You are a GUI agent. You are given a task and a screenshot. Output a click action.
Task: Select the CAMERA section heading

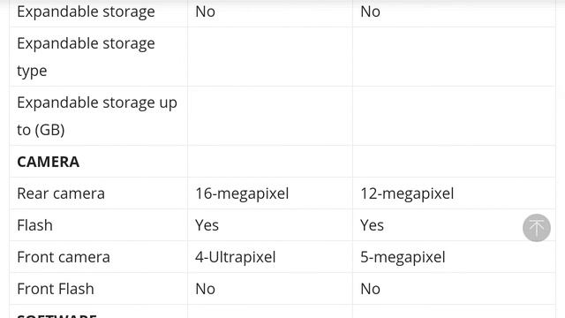pyautogui.click(x=49, y=162)
